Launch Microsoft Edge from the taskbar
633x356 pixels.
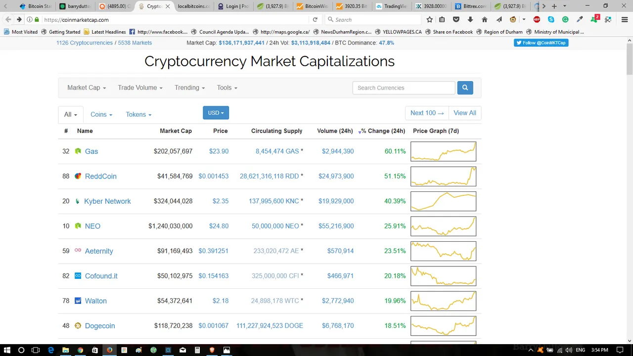[51, 350]
